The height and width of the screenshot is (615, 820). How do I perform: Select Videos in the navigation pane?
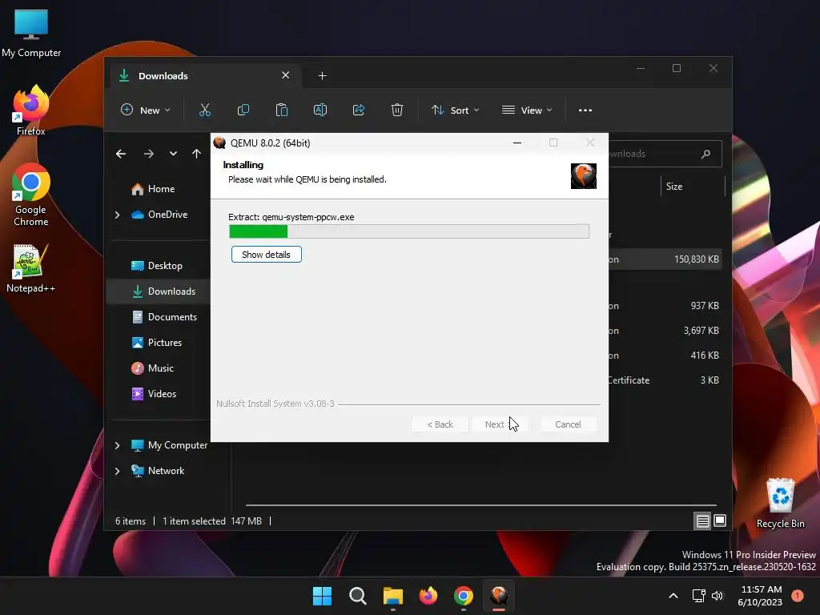click(x=162, y=394)
